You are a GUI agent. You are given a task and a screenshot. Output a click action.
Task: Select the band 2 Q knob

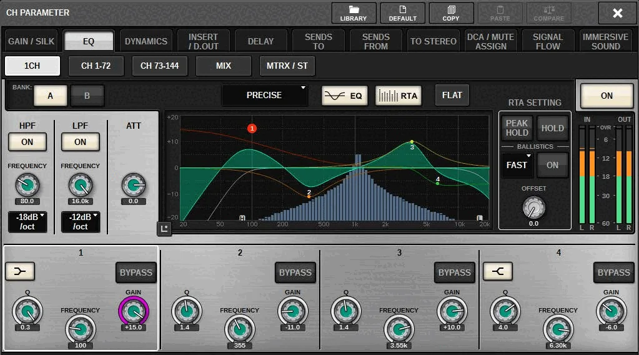pyautogui.click(x=187, y=312)
